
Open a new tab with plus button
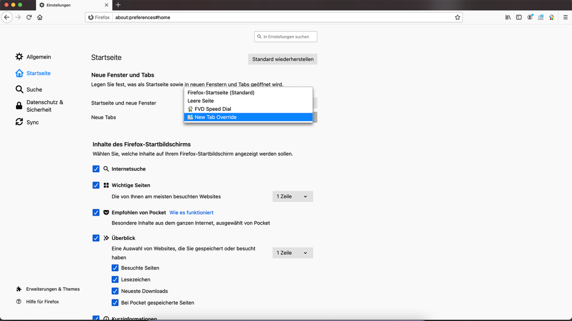(x=118, y=5)
